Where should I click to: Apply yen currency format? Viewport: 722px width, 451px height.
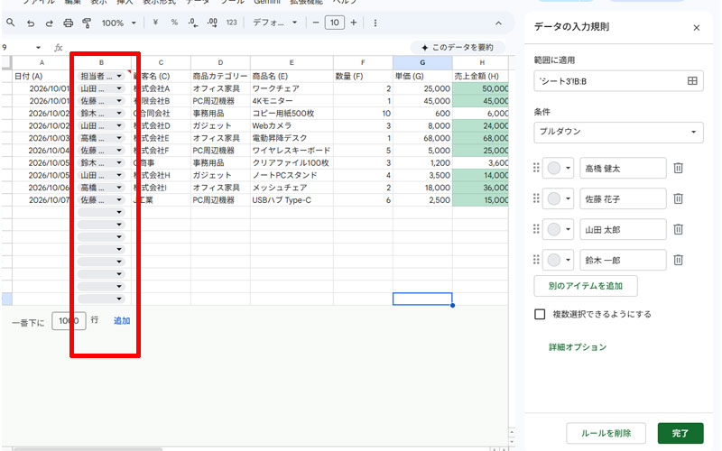click(155, 22)
